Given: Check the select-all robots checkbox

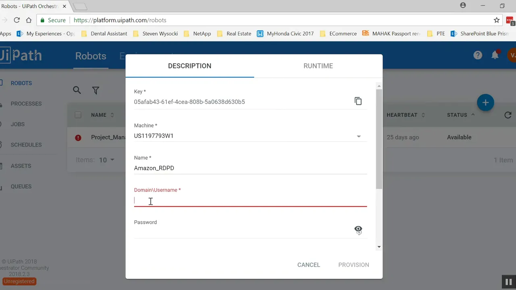Looking at the screenshot, I should pyautogui.click(x=78, y=115).
